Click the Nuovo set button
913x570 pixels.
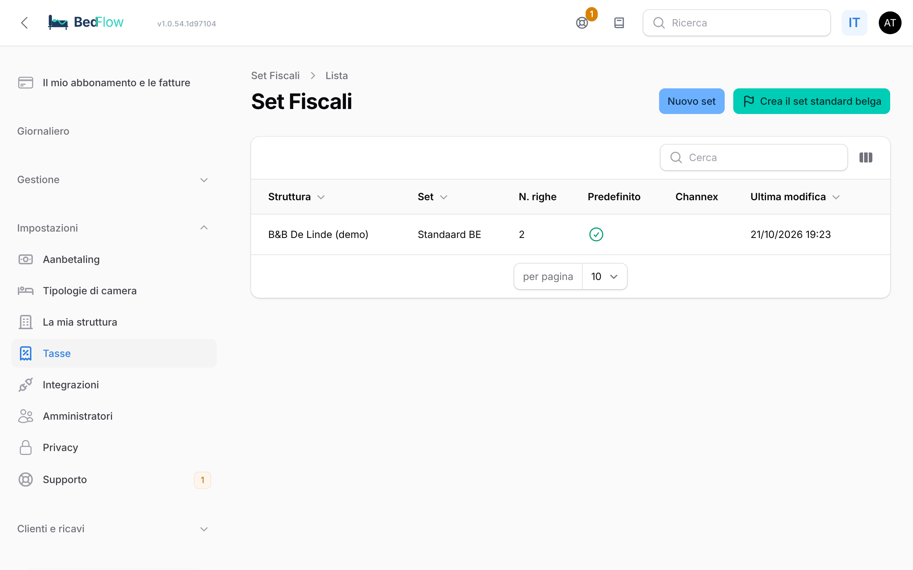tap(692, 101)
